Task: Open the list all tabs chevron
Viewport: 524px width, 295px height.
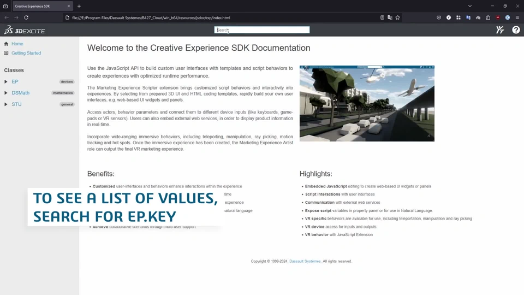Action: 470,6
